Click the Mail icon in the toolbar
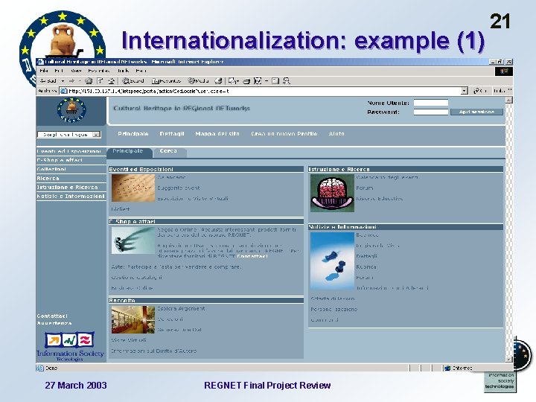The image size is (536, 402). (x=234, y=81)
